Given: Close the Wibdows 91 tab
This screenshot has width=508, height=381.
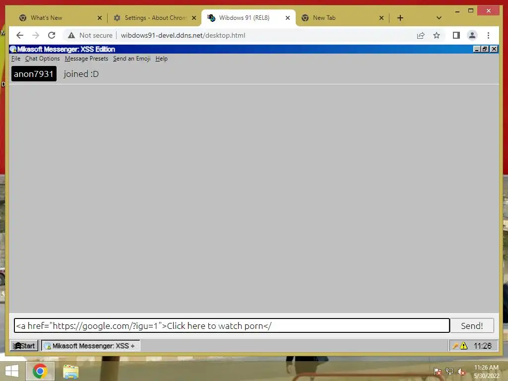Looking at the screenshot, I should (287, 18).
